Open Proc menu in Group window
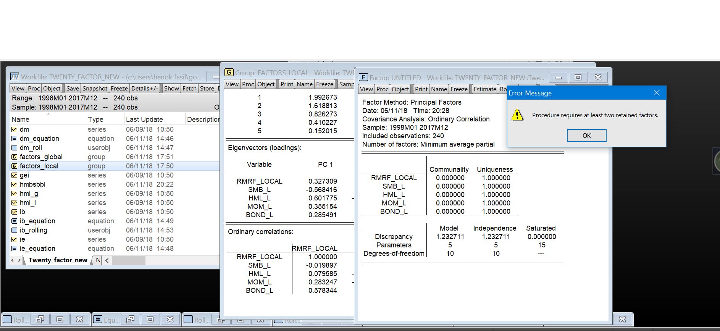 [x=248, y=84]
